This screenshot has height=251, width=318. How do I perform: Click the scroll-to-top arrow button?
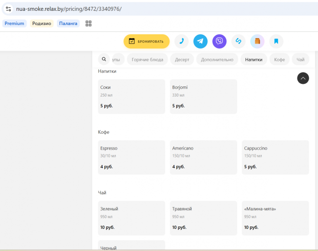coord(303,78)
